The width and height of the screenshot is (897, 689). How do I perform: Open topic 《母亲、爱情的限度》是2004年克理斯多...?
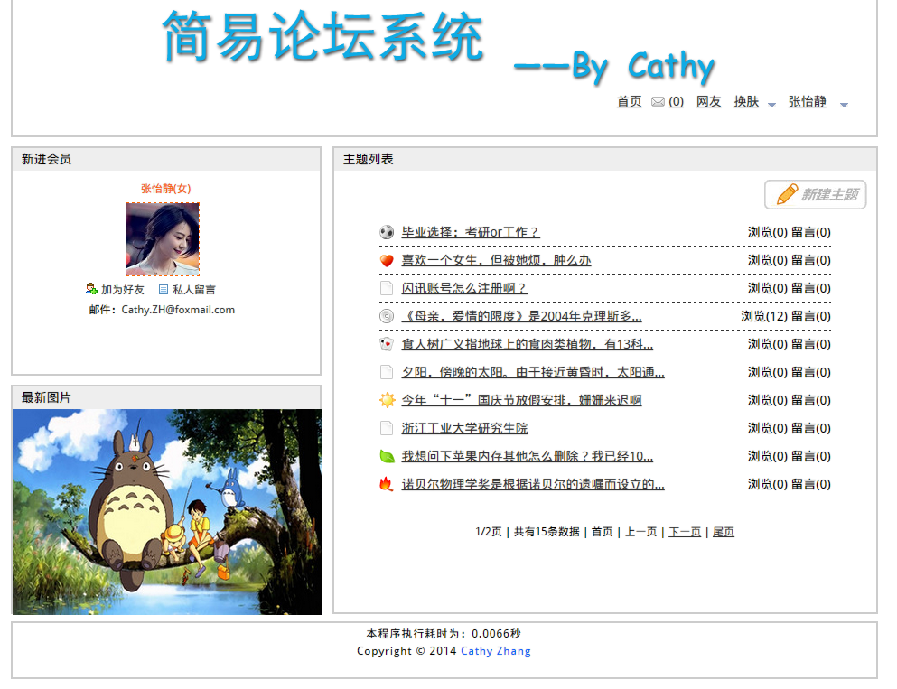tap(521, 316)
